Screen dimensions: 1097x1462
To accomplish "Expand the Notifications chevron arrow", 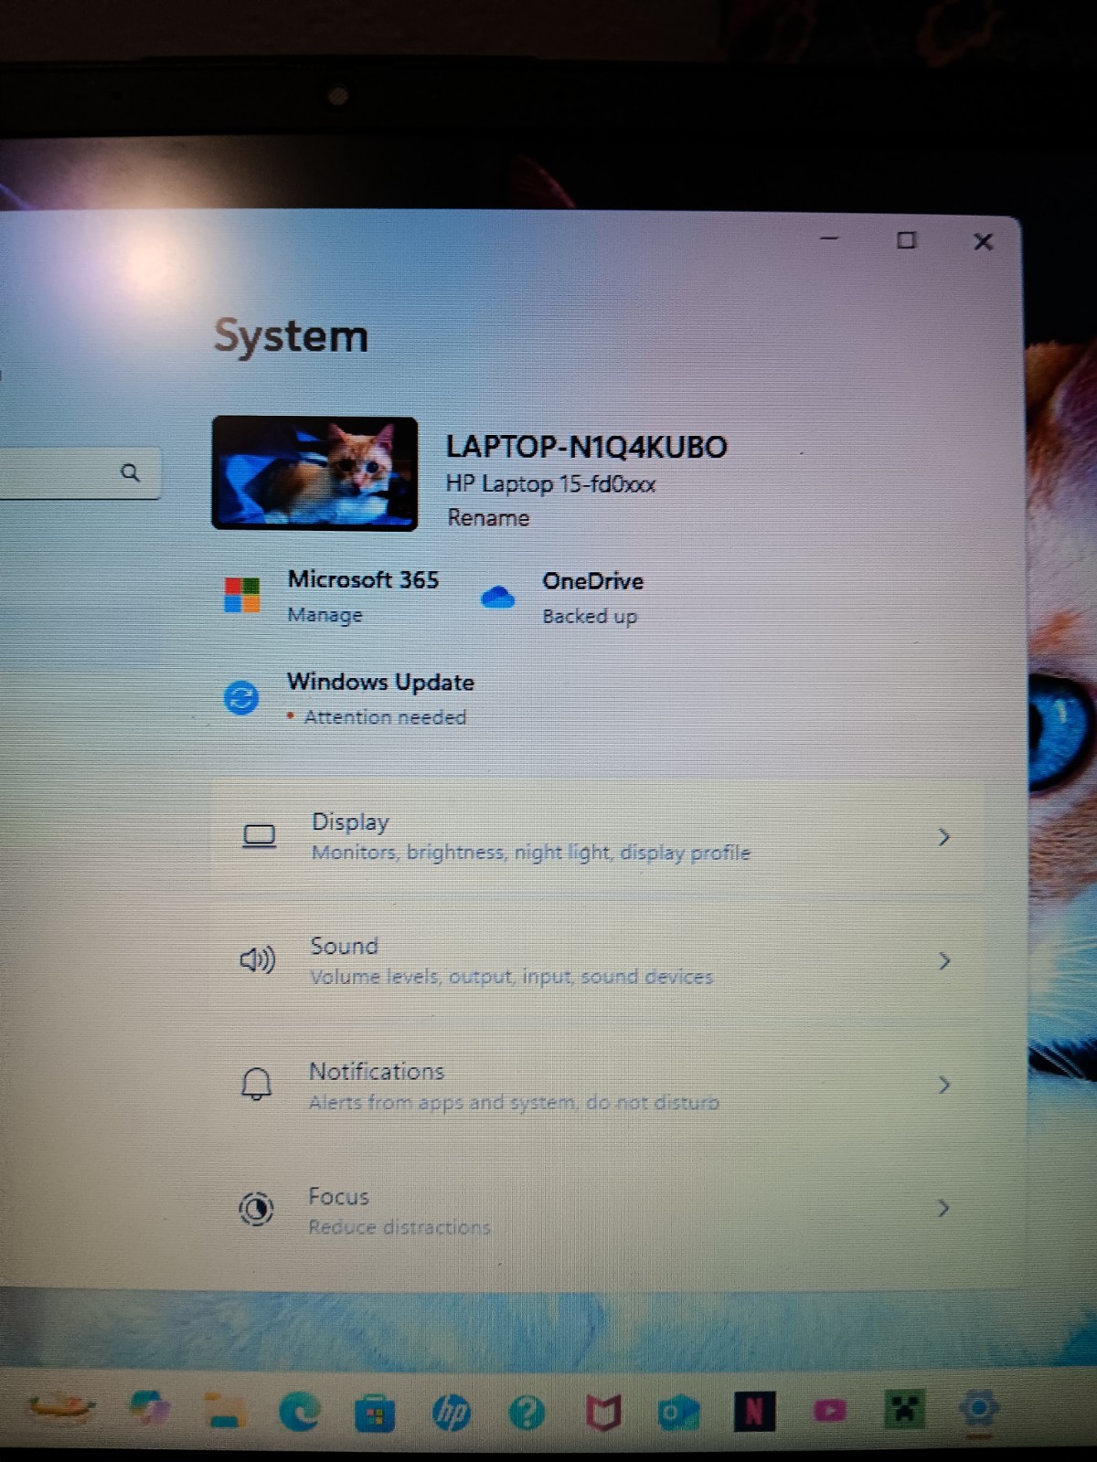I will (944, 1085).
